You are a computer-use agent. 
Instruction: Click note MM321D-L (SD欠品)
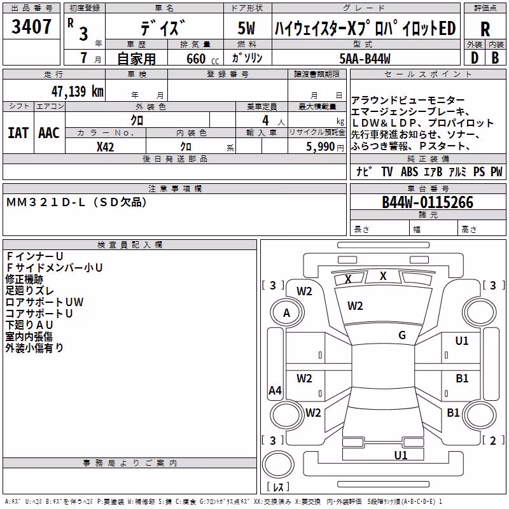click(76, 202)
